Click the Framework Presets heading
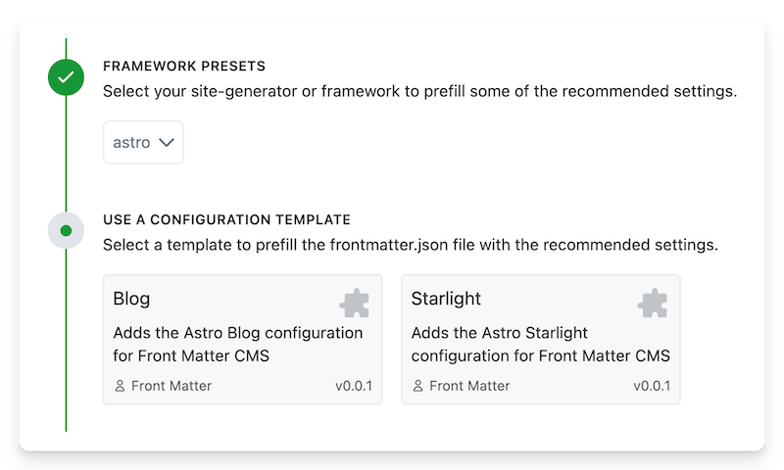 pyautogui.click(x=184, y=67)
